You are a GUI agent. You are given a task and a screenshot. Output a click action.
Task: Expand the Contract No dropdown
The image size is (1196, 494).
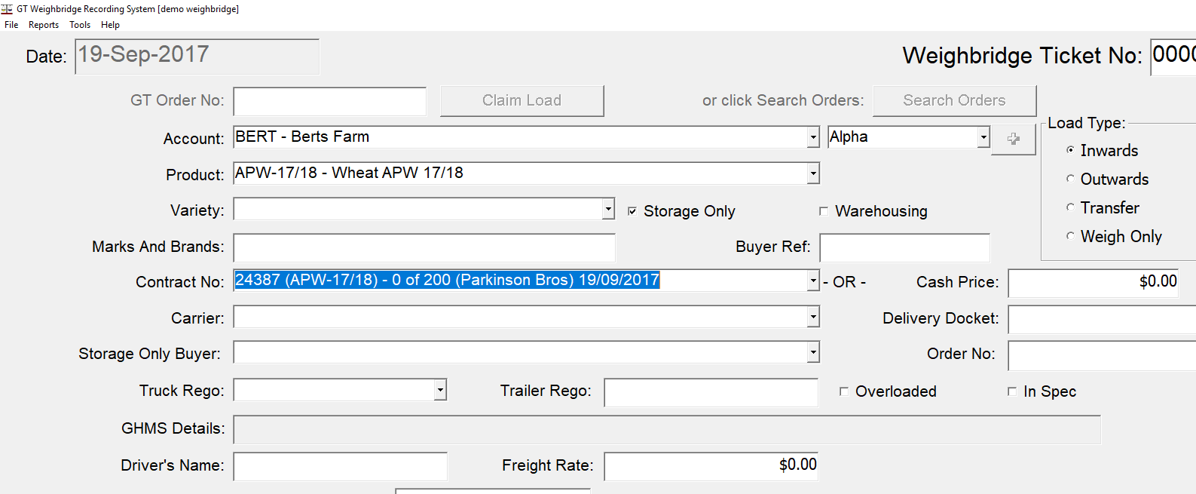(x=813, y=281)
